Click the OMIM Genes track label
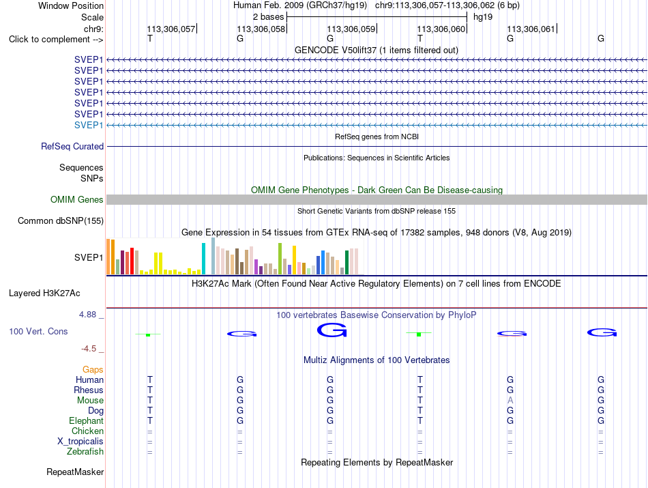 pos(77,200)
